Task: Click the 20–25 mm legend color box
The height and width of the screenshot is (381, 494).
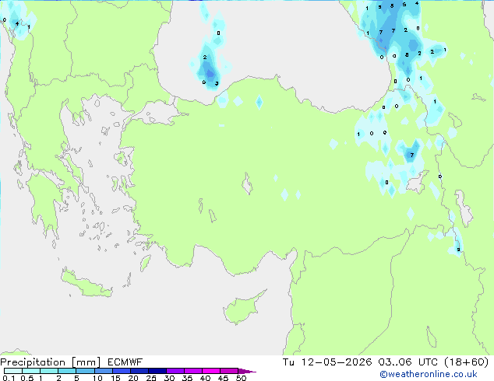Action: click(139, 371)
